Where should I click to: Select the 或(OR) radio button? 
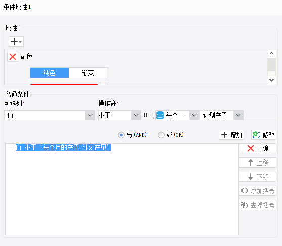[161, 135]
